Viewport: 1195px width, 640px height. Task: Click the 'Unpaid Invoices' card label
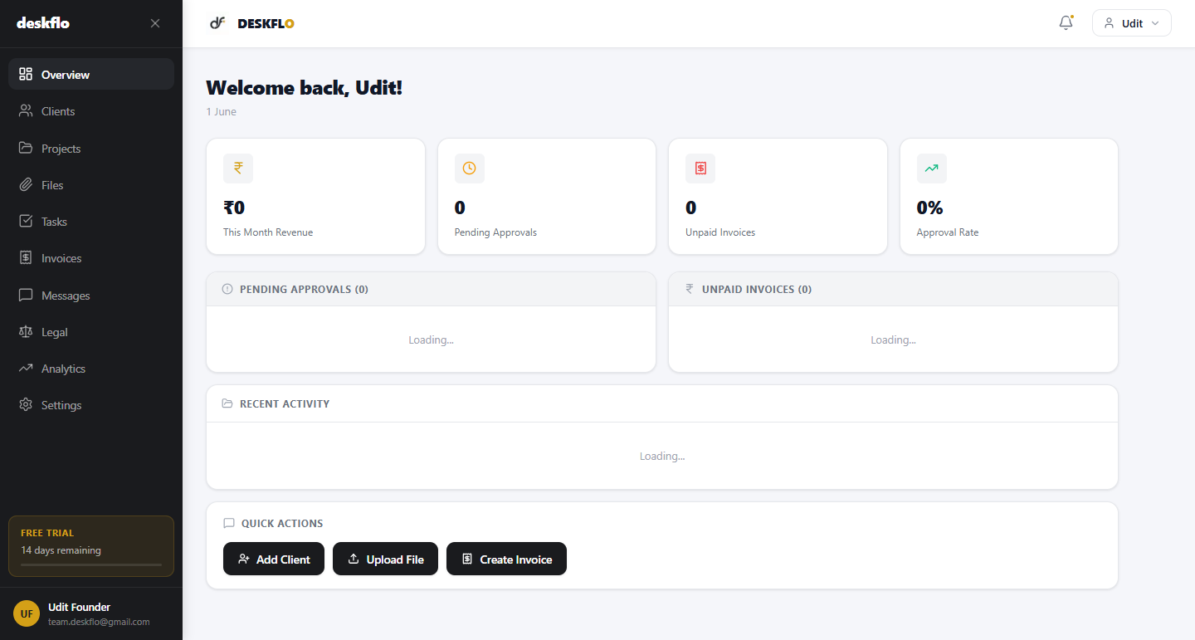pos(720,232)
